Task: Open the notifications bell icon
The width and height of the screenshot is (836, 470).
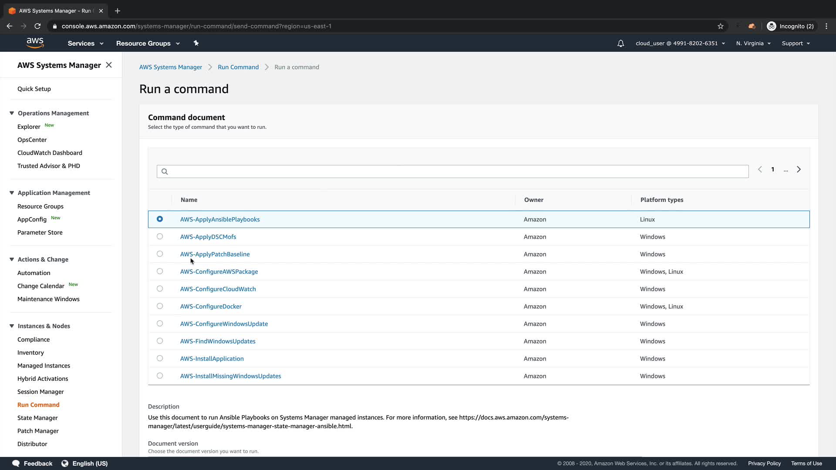Action: point(620,44)
